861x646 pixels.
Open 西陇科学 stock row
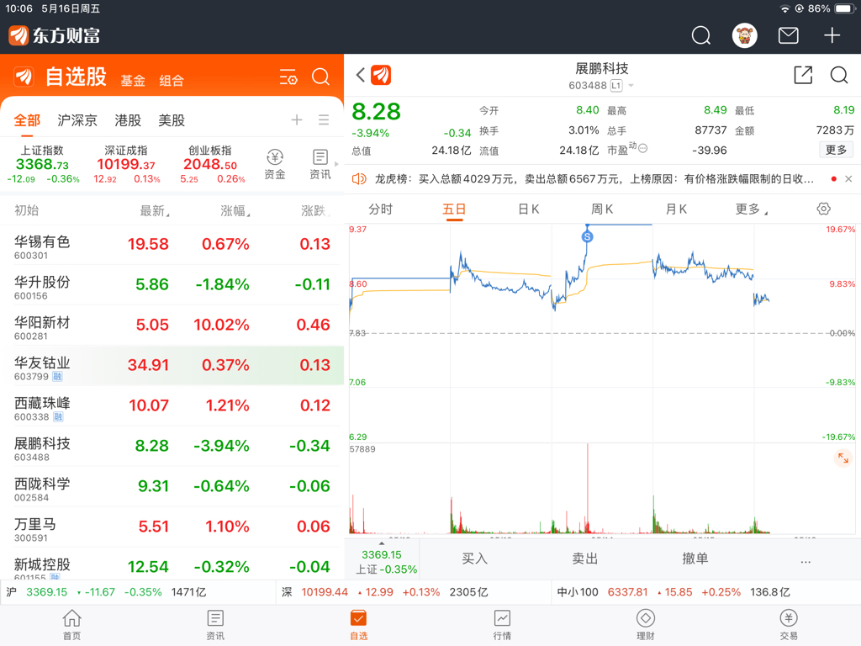[172, 487]
